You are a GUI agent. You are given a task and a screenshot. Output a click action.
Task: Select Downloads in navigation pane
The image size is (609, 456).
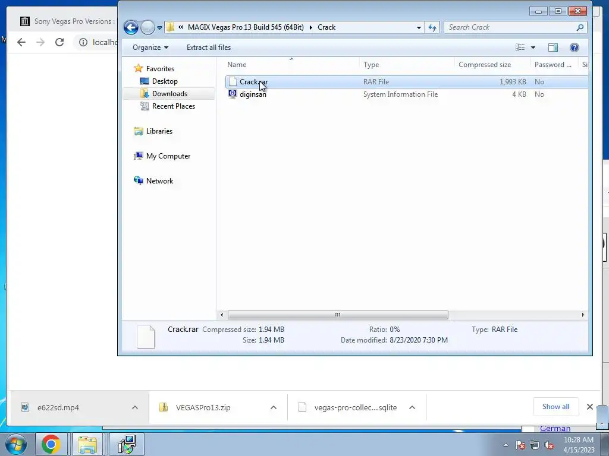tap(169, 93)
